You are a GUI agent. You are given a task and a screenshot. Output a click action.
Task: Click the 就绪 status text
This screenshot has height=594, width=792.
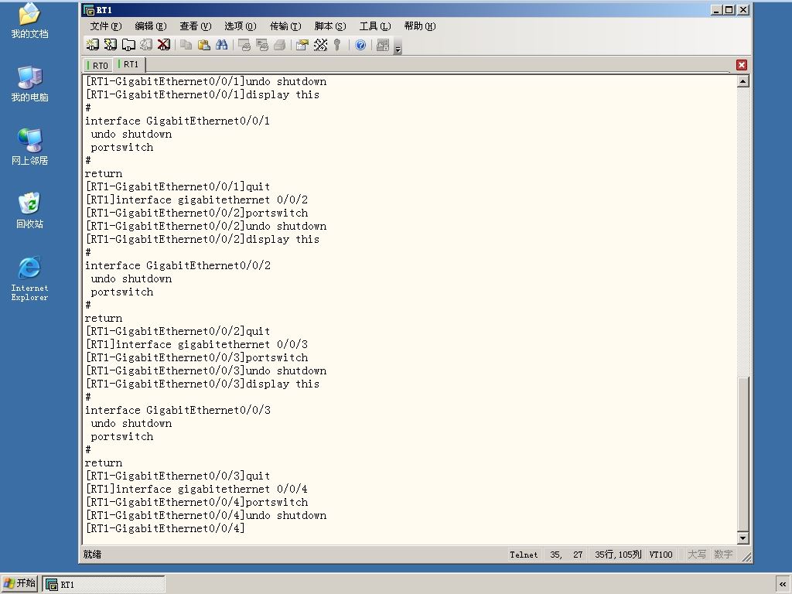tap(93, 555)
